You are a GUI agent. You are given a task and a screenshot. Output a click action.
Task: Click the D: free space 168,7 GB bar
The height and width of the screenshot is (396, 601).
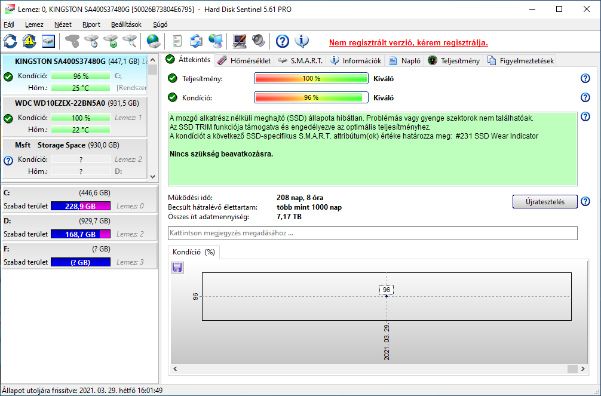click(81, 234)
